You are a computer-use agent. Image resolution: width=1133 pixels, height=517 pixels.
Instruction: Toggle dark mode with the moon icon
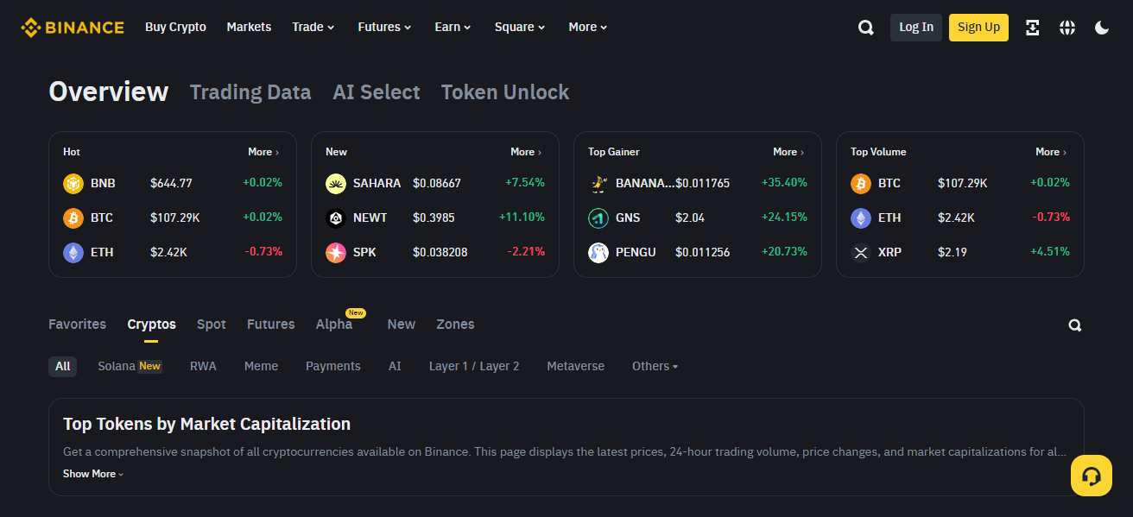pyautogui.click(x=1102, y=28)
